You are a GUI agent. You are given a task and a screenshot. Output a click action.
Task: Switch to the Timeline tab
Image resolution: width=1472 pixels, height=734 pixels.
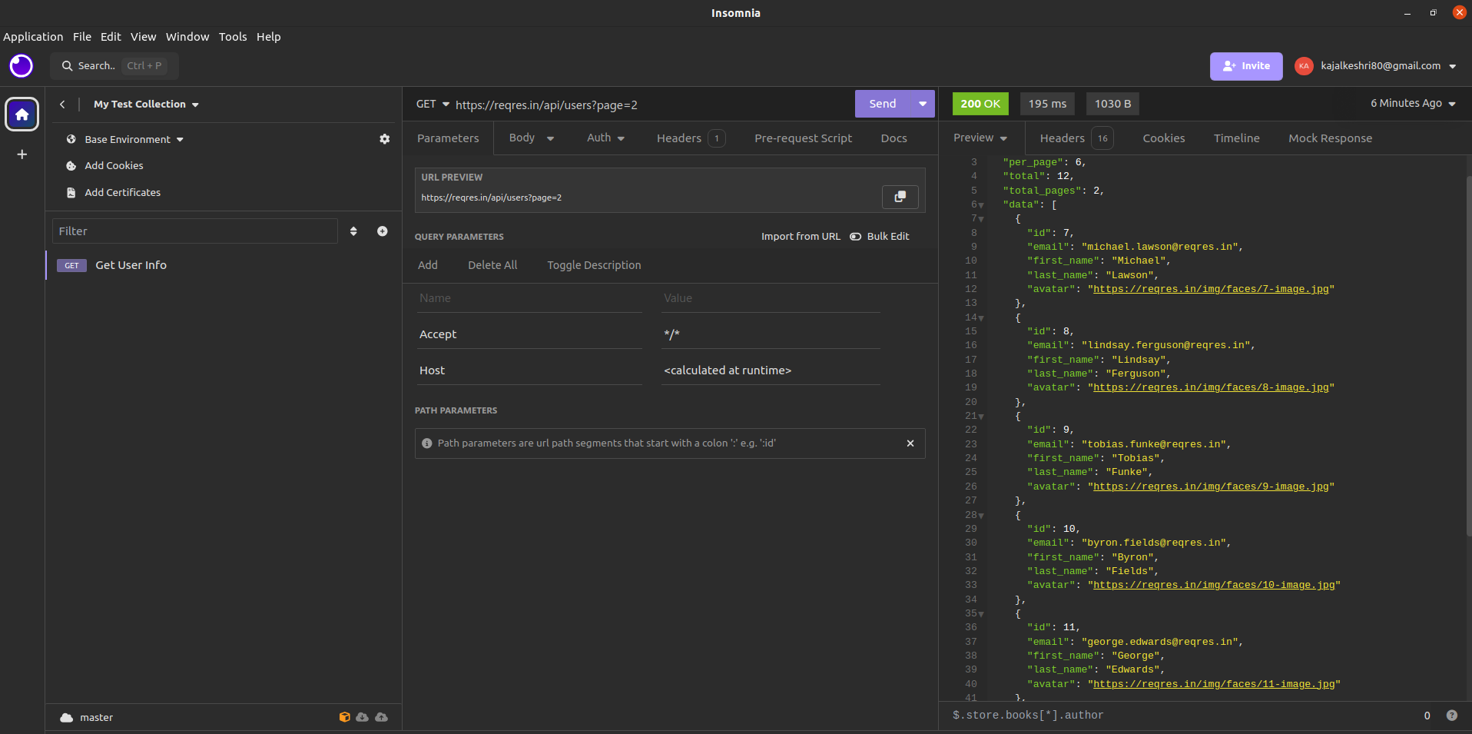click(x=1236, y=138)
